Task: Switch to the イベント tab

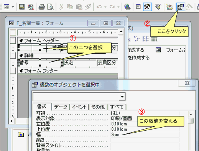Action: tap(79, 107)
